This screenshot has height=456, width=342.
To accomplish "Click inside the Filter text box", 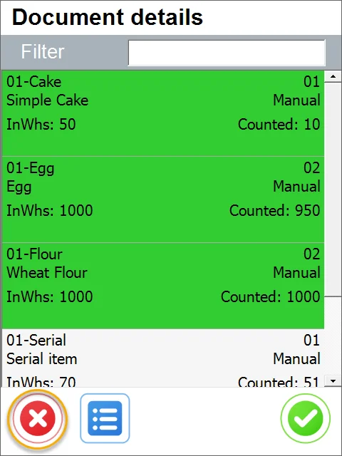I will coord(227,53).
